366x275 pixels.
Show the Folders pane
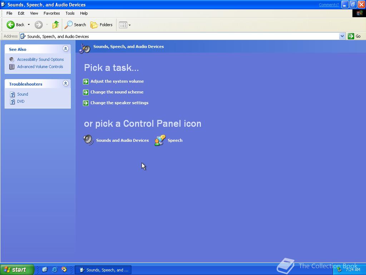tap(101, 25)
